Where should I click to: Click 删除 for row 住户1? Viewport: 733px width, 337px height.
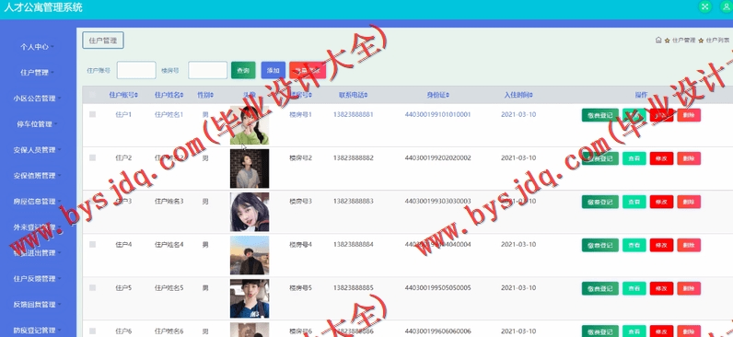[x=689, y=115]
